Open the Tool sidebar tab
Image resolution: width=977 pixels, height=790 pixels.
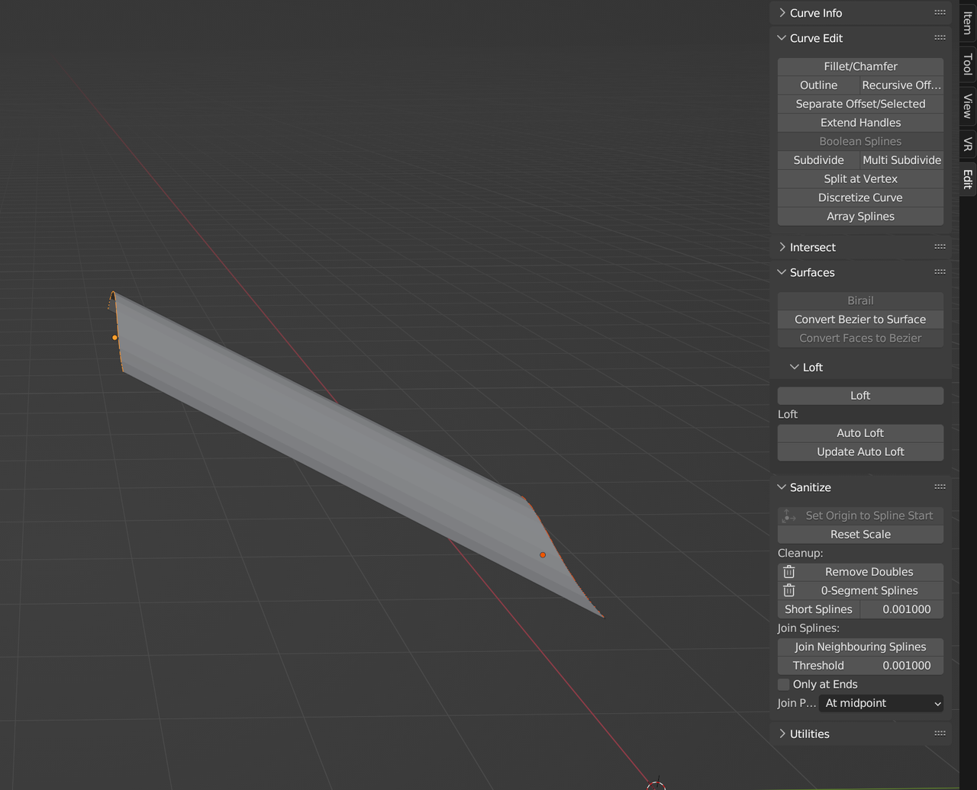(x=968, y=64)
